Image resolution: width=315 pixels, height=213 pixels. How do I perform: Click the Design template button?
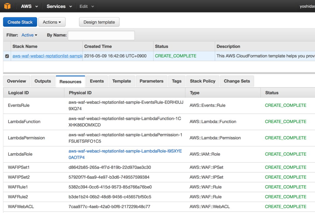(99, 22)
